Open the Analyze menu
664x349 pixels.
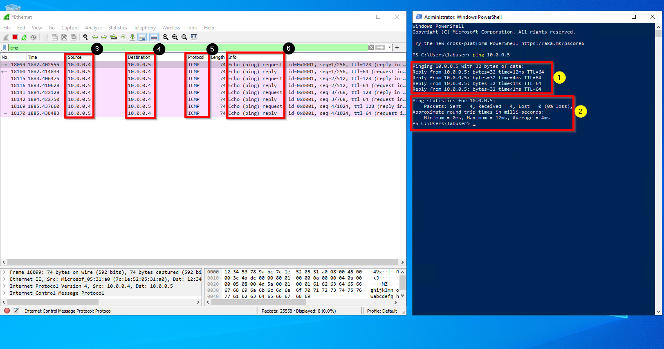click(x=93, y=28)
